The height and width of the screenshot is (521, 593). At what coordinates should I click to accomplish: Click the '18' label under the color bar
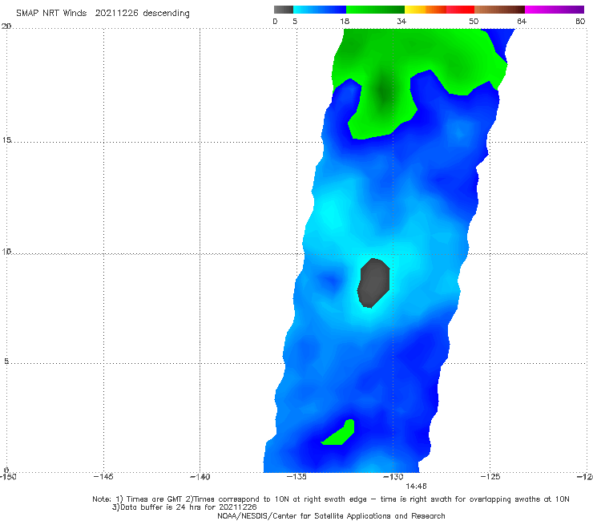pyautogui.click(x=345, y=22)
